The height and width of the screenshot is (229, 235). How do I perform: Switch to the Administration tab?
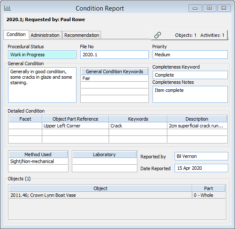[x=45, y=35]
